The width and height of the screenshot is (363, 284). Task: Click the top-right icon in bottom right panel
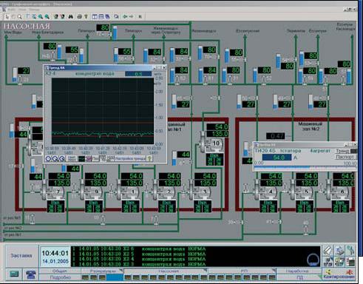350,250
